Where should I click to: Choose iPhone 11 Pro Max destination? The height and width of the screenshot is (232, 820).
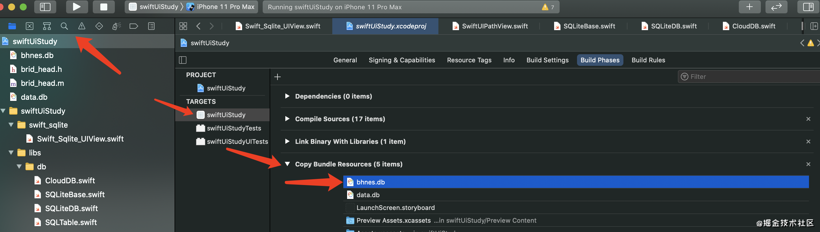[221, 7]
